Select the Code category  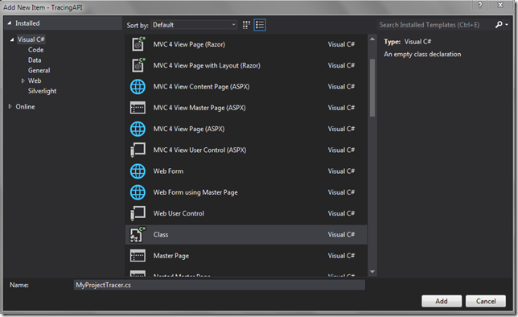pyautogui.click(x=35, y=50)
